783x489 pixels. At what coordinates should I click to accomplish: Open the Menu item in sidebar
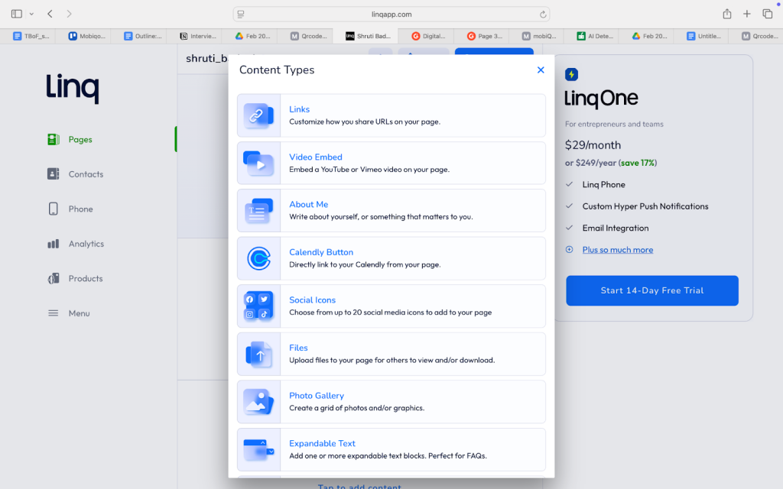coord(79,313)
